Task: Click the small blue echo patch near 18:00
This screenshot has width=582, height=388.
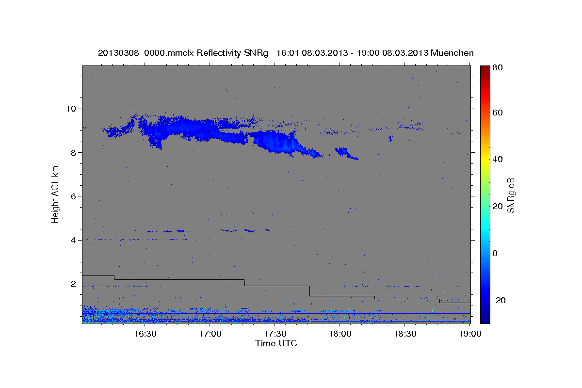Action: point(346,153)
